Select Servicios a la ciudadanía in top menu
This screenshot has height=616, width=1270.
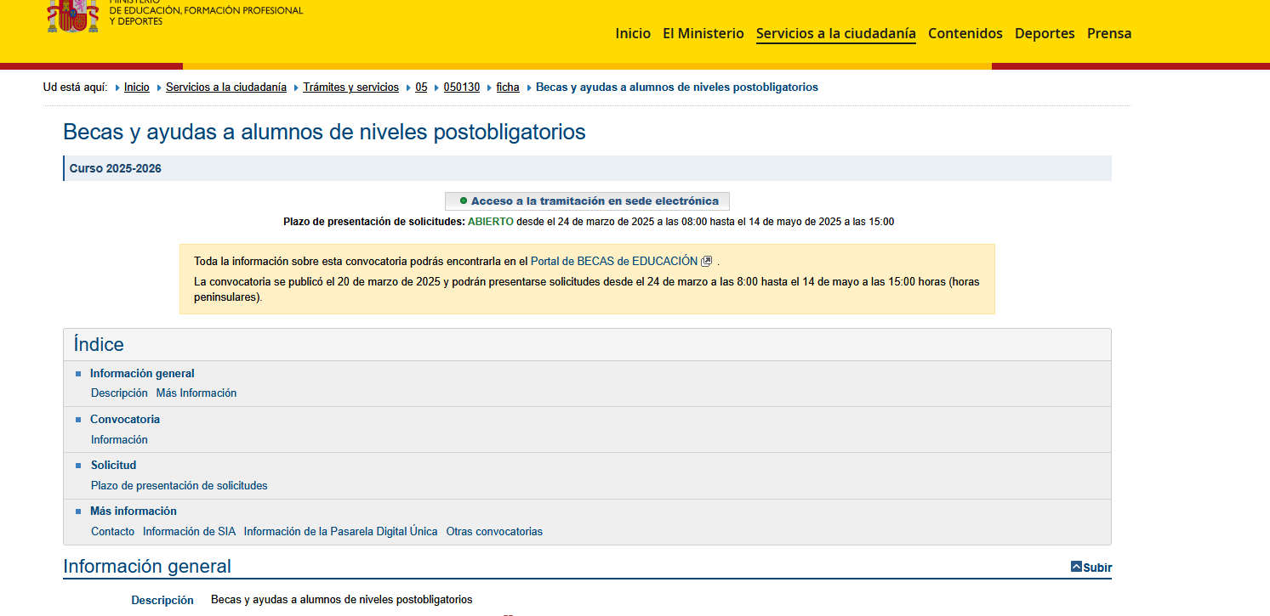point(835,34)
